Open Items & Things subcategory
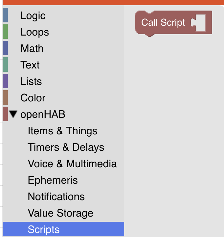 [x=62, y=131]
